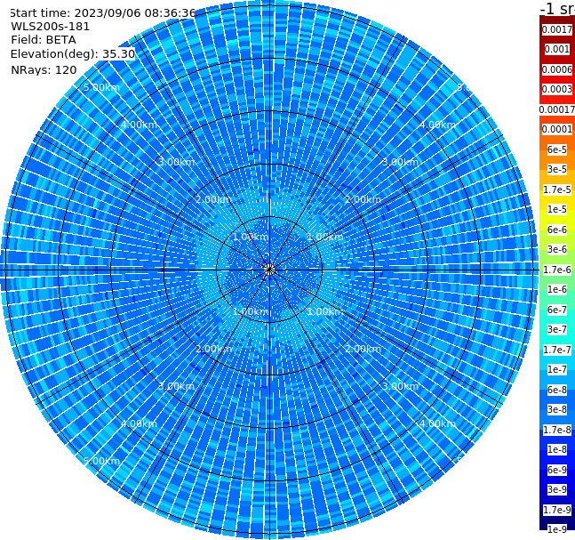Image resolution: width=575 pixels, height=540 pixels.
Task: Select the 6e-6 colorbar value
Action: click(557, 230)
